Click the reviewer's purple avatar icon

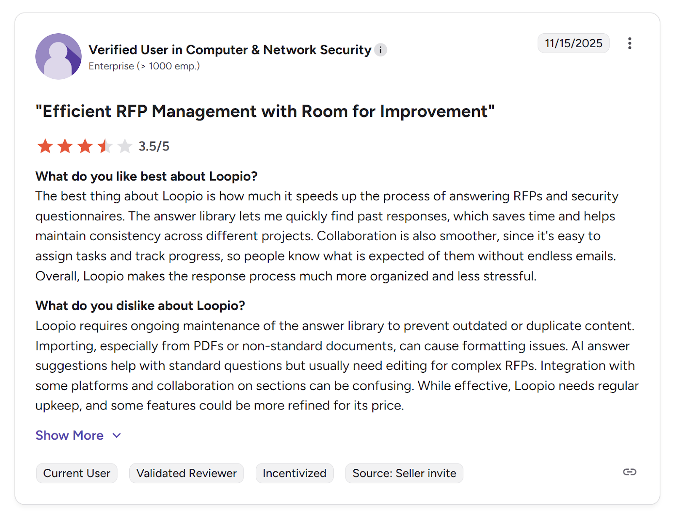58,56
